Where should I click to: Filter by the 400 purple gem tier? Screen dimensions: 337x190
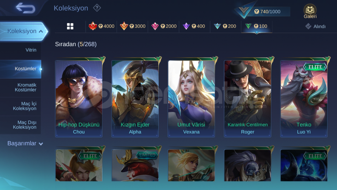coord(194,26)
